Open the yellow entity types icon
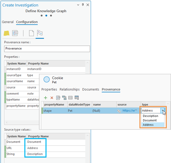171x163 pixels. [7, 33]
